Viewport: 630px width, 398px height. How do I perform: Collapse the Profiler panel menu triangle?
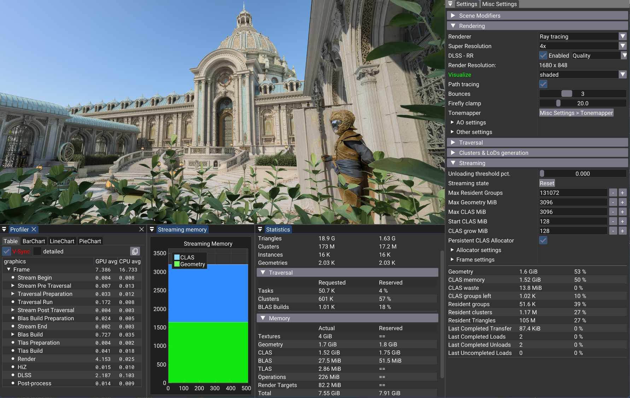(x=4, y=229)
